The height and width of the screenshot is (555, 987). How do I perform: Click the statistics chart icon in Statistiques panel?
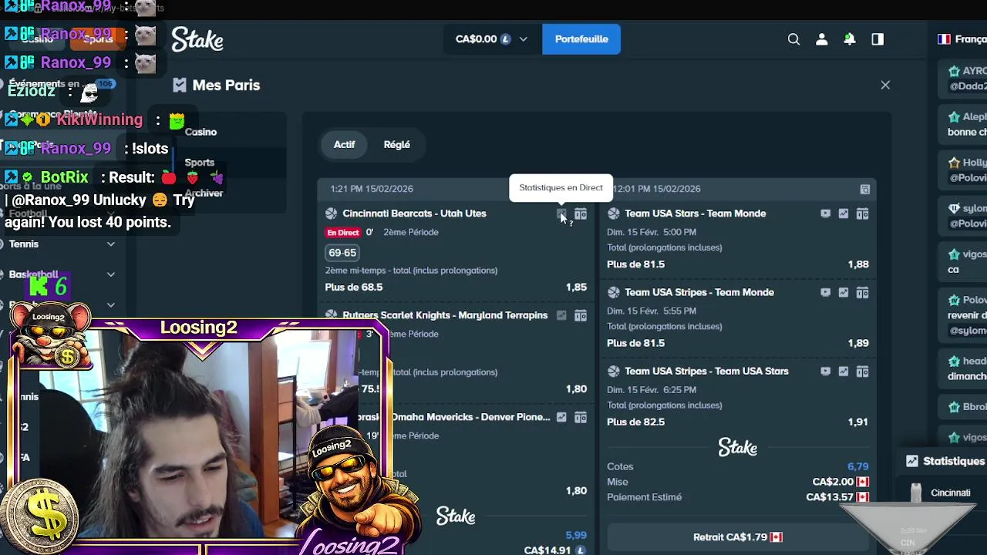912,461
